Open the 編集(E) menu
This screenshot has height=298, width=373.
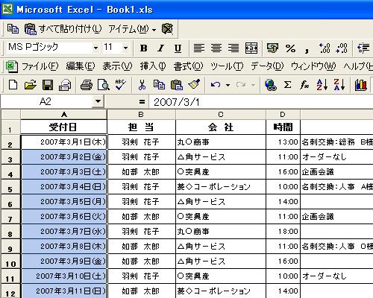81,66
